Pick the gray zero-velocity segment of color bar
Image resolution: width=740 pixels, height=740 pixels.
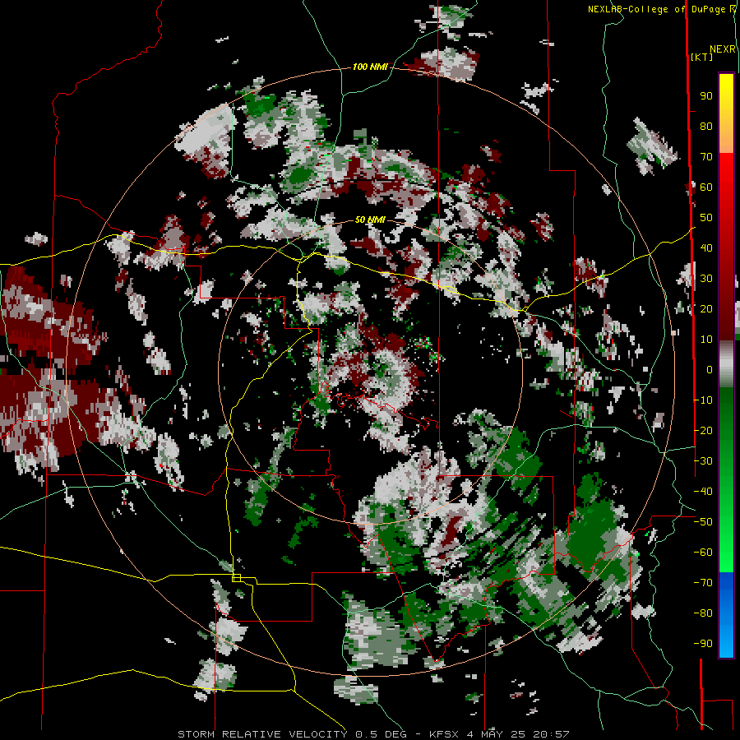[726, 364]
